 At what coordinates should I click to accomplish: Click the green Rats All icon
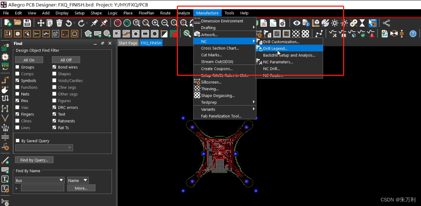click(127, 23)
